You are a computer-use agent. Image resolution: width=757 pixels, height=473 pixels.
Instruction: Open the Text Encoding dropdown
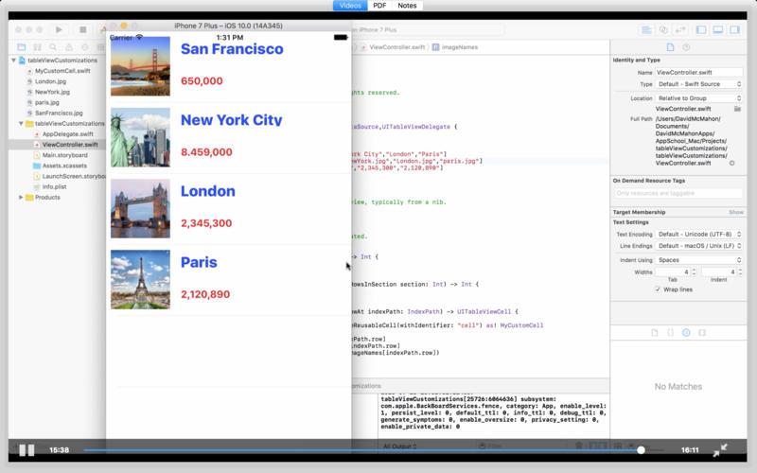point(698,235)
